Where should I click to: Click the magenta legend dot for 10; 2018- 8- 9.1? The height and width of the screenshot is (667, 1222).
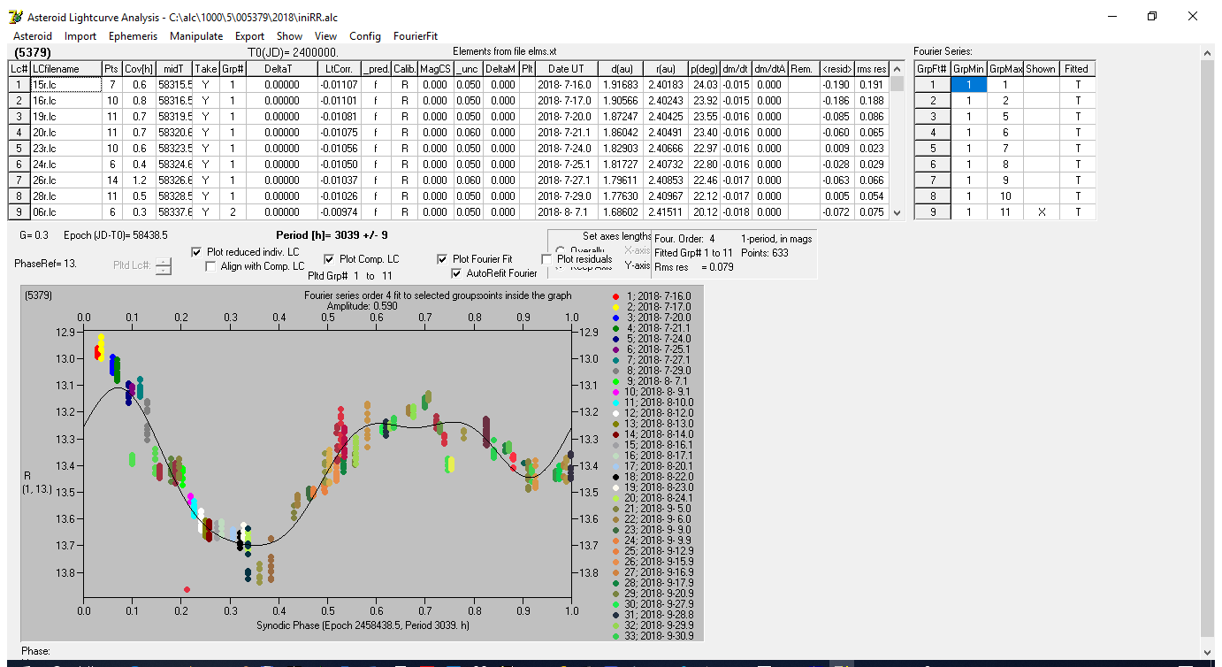pyautogui.click(x=615, y=391)
